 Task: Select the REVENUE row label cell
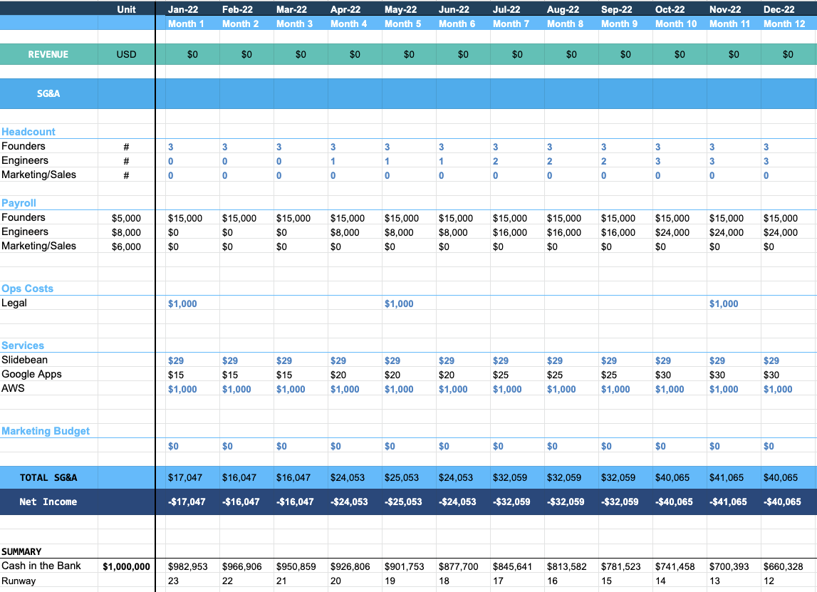point(48,54)
